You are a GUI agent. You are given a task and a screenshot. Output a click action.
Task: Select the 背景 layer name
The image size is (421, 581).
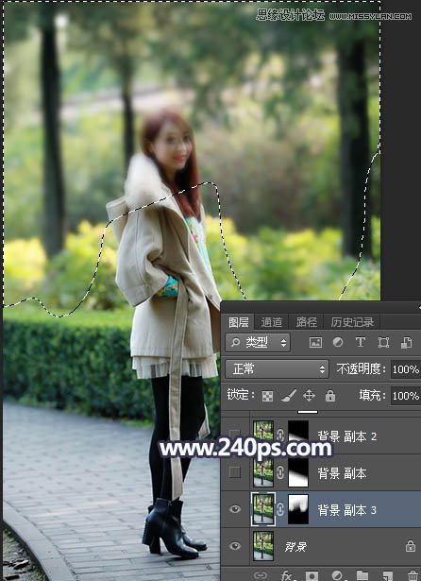point(295,547)
